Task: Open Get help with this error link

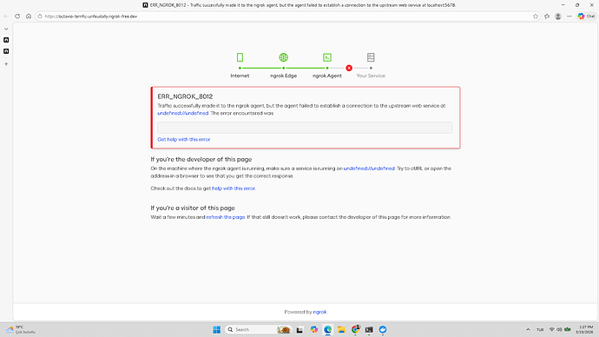Action: pos(184,140)
